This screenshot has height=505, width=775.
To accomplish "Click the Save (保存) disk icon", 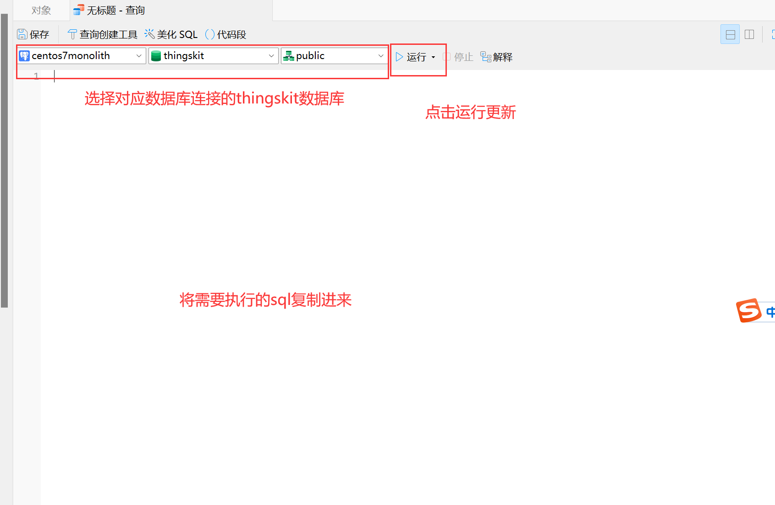I will click(22, 34).
